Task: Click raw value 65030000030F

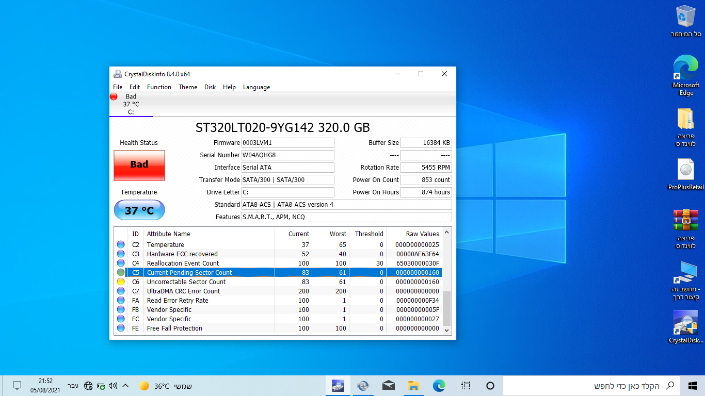Action: [417, 263]
